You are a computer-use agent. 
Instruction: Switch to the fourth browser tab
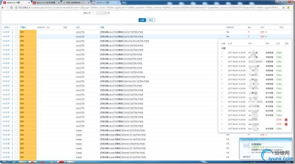tap(105, 3)
